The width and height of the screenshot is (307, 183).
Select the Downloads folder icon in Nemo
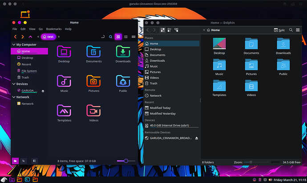point(123,52)
